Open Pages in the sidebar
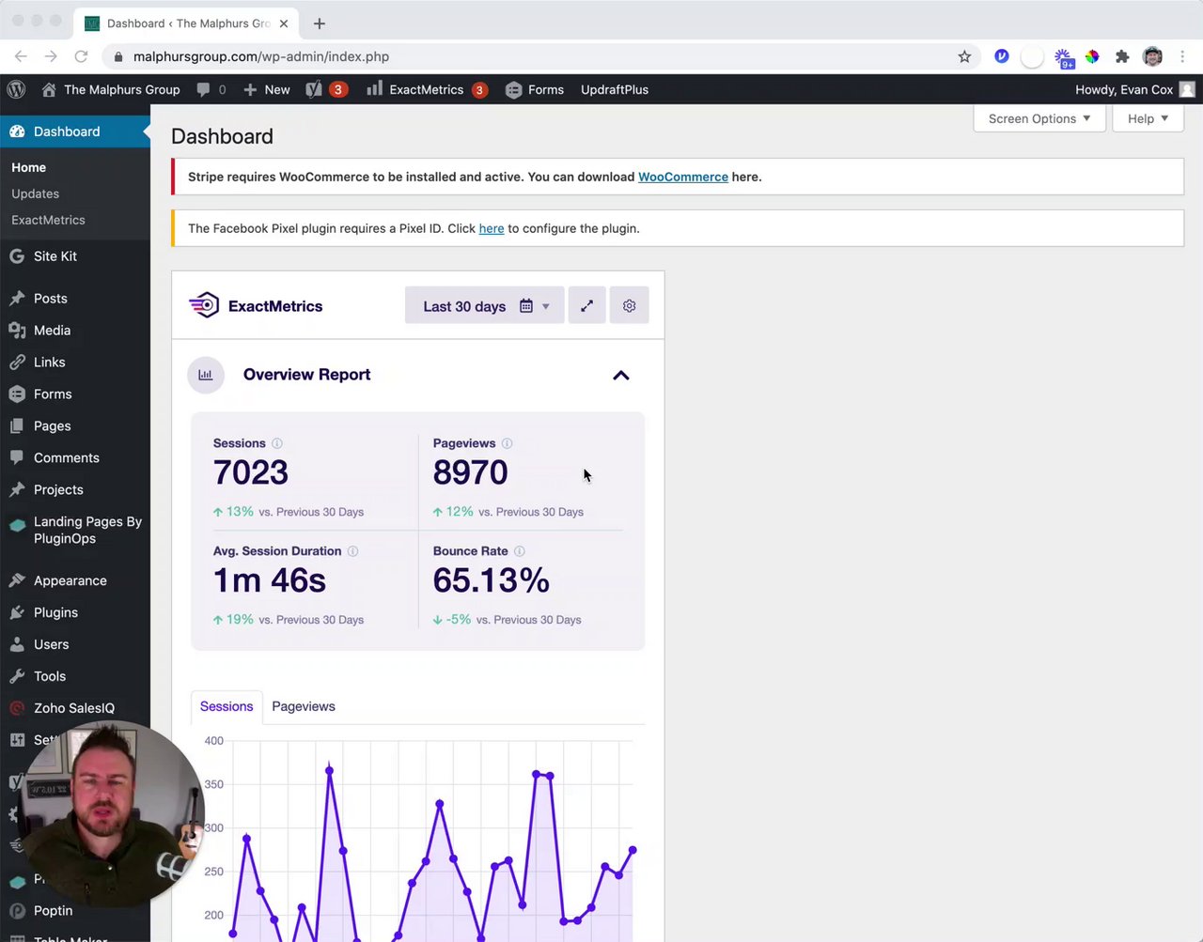 (75, 426)
